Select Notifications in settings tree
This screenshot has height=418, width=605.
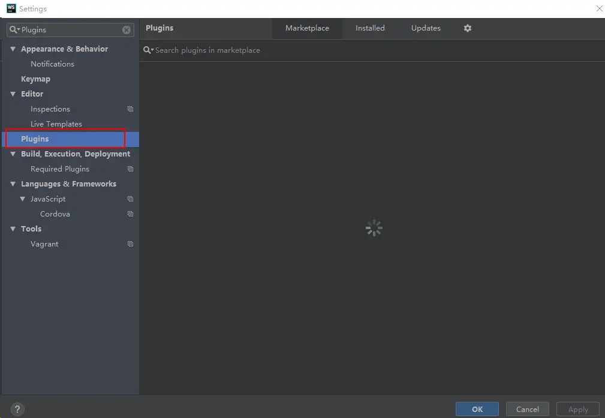coord(53,64)
